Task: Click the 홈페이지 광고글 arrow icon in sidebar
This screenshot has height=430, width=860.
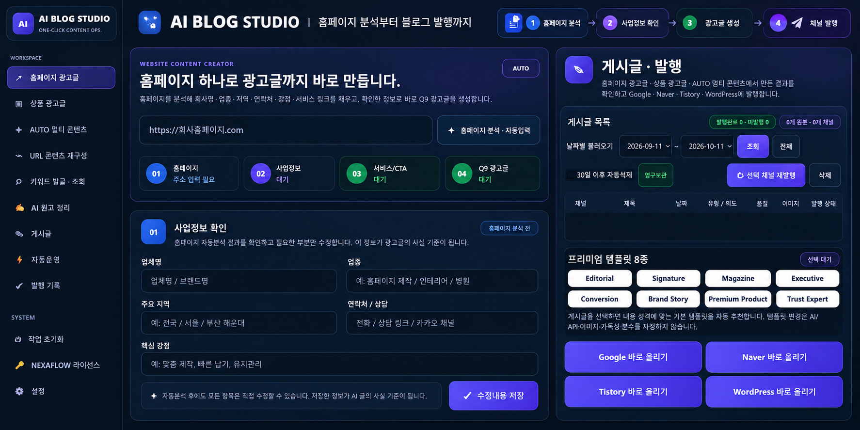Action: pos(19,78)
